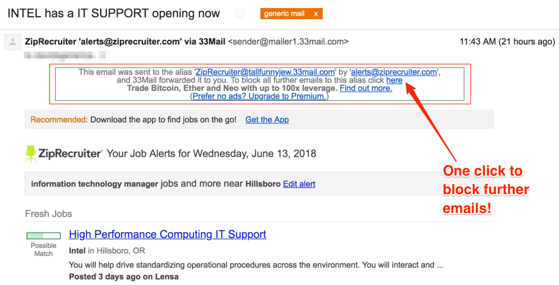Open the ZipRecruiter@tallfunnyjew.33mail.com alias link
Screen dimensions: 559x285
[265, 72]
